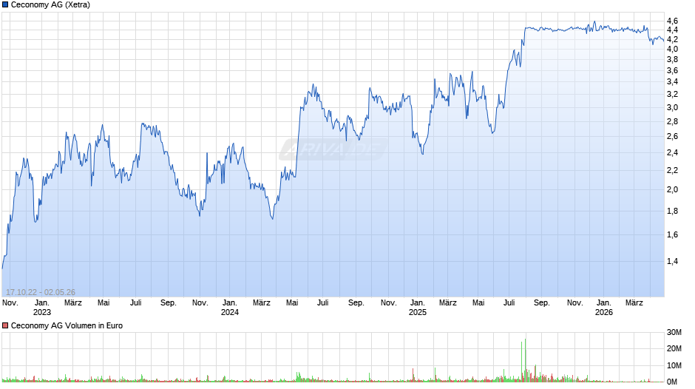Image resolution: width=695 pixels, height=389 pixels.
Task: Click the red volume spike near Jan. 2025
Action: click(x=413, y=375)
